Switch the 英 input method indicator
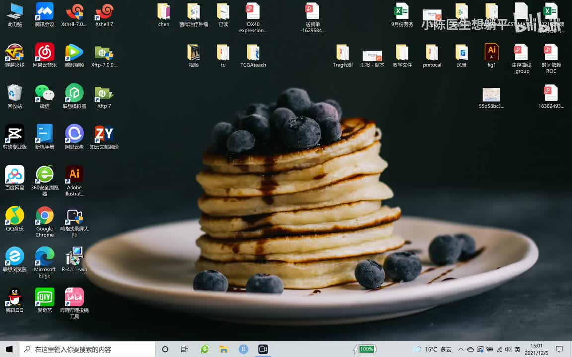The height and width of the screenshot is (357, 572). point(517,349)
